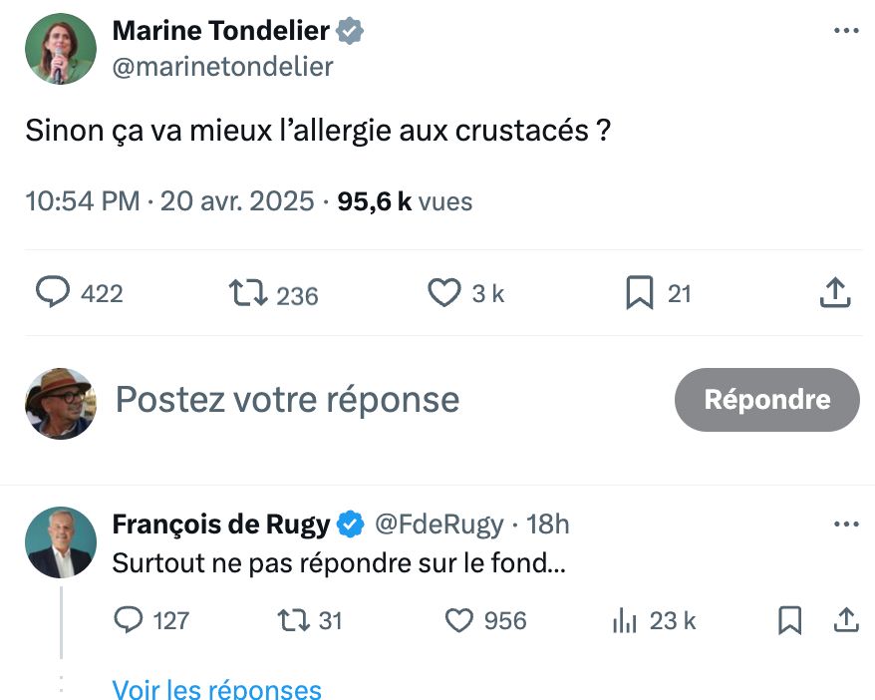Expand 'Voir les réponses' thread
Image resolution: width=875 pixels, height=700 pixels.
click(216, 689)
